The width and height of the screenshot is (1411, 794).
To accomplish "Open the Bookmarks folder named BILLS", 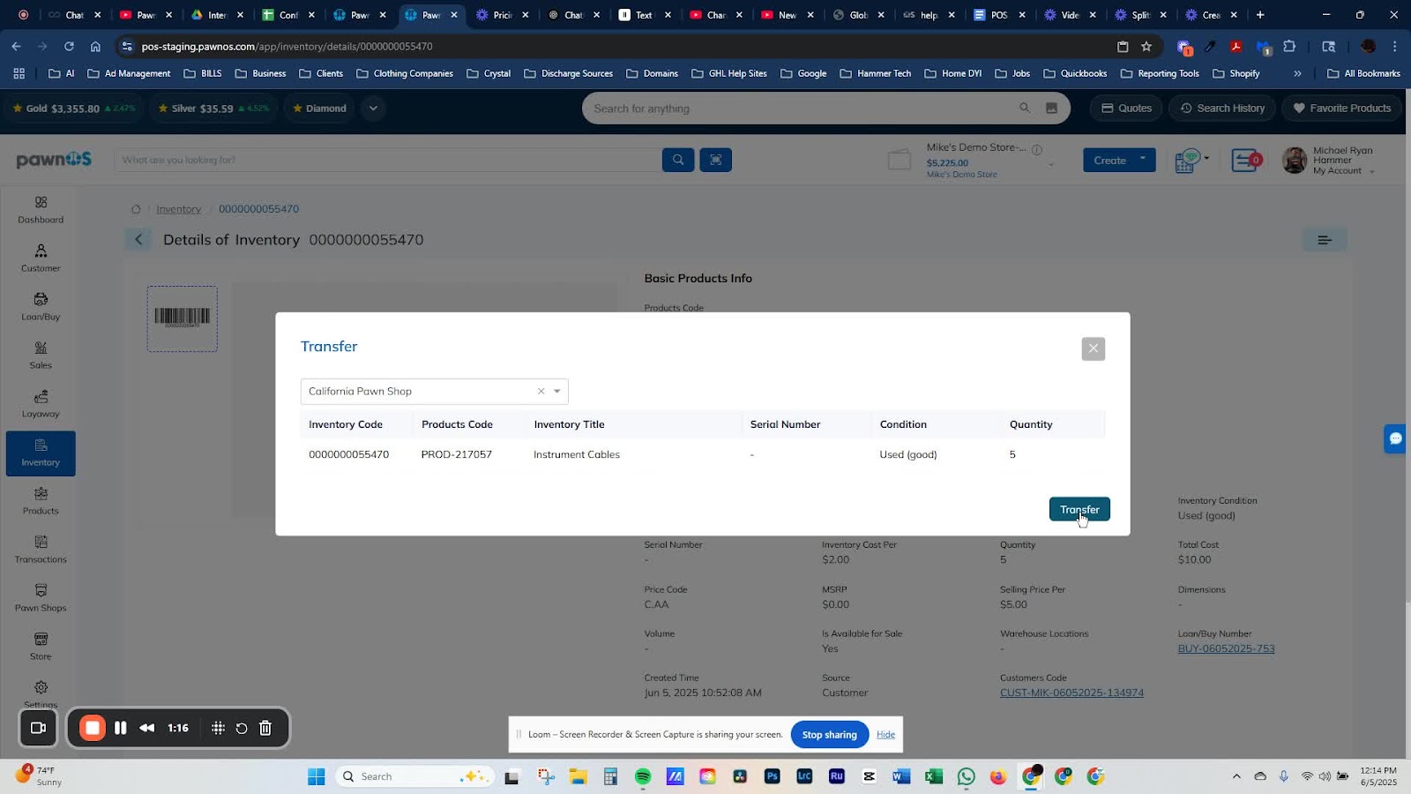I will [x=203, y=73].
